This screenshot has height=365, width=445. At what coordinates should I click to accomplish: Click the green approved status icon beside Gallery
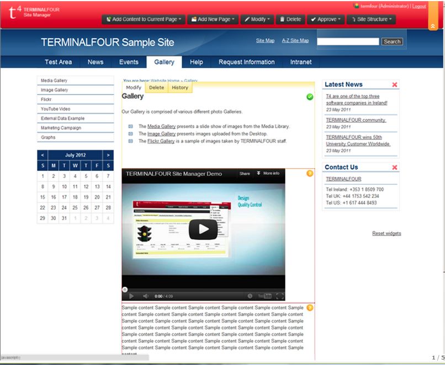(310, 97)
